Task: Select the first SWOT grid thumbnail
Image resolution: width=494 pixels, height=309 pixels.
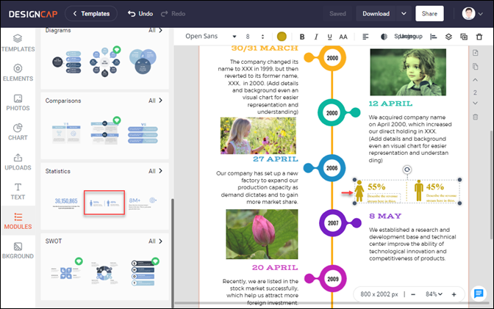Action: pyautogui.click(x=66, y=272)
